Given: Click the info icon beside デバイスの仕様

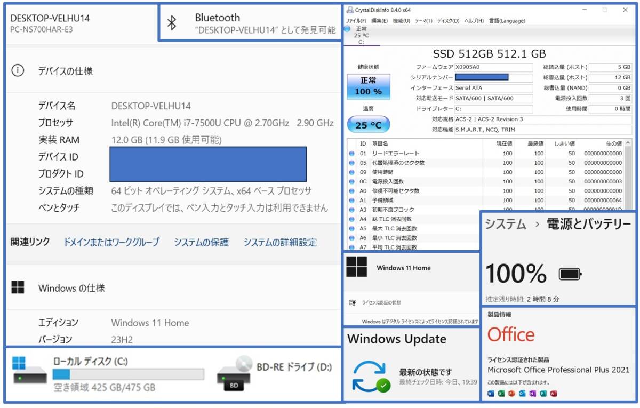Looking at the screenshot, I should [x=18, y=70].
